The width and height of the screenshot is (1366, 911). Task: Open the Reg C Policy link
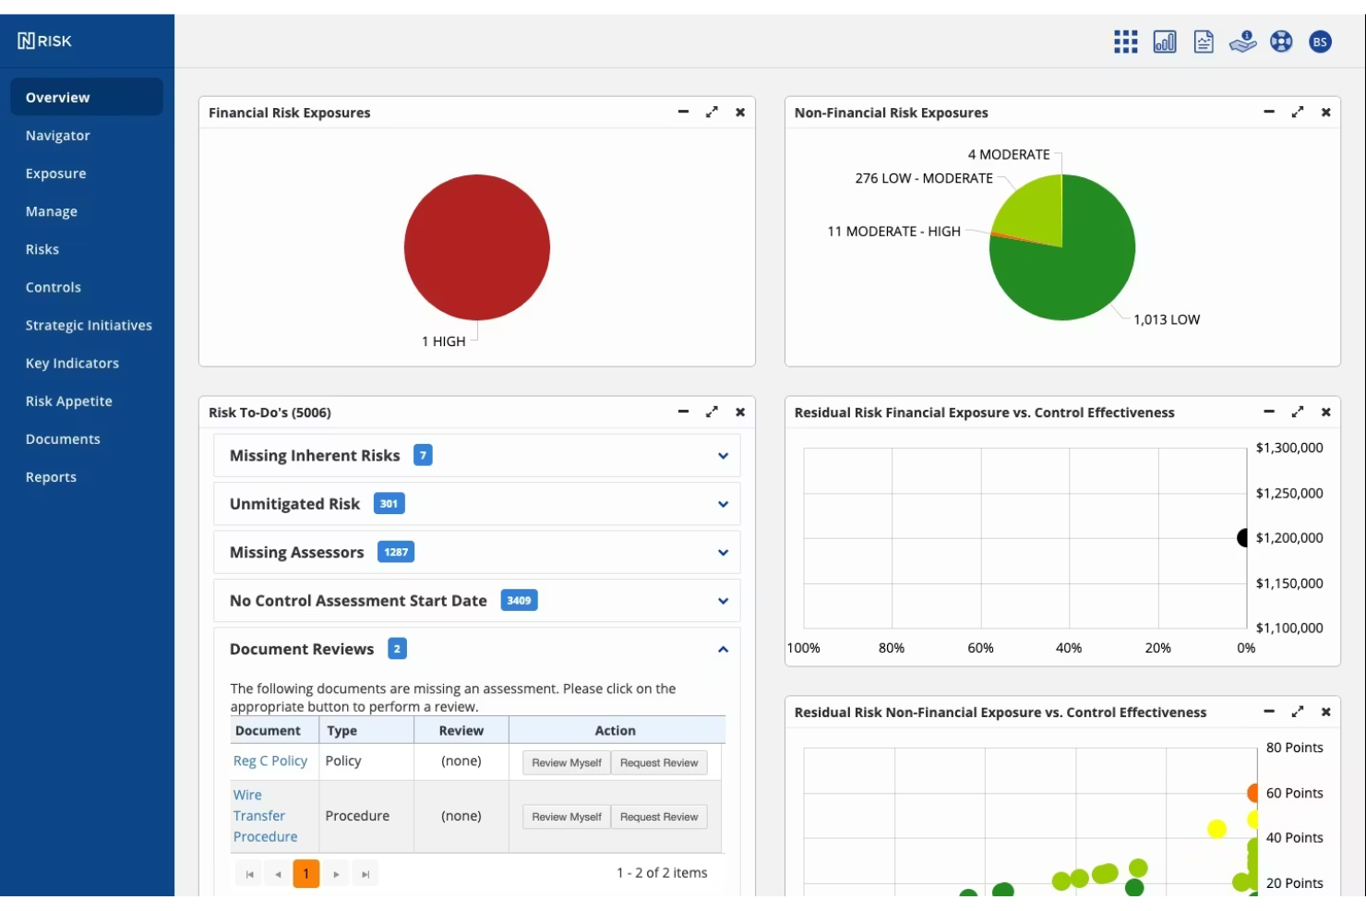[270, 761]
